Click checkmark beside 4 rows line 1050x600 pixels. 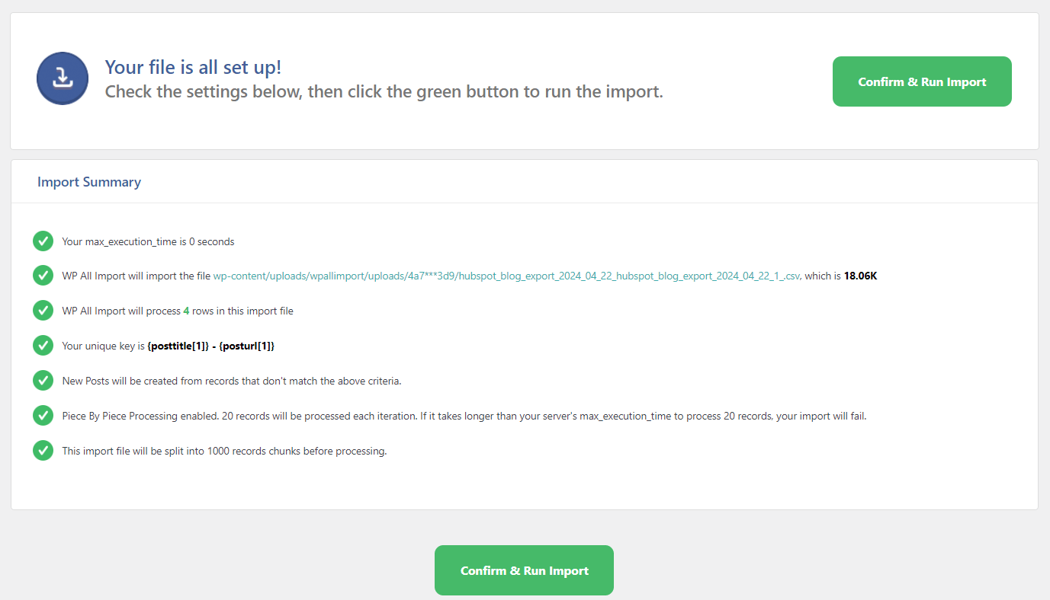pos(43,311)
